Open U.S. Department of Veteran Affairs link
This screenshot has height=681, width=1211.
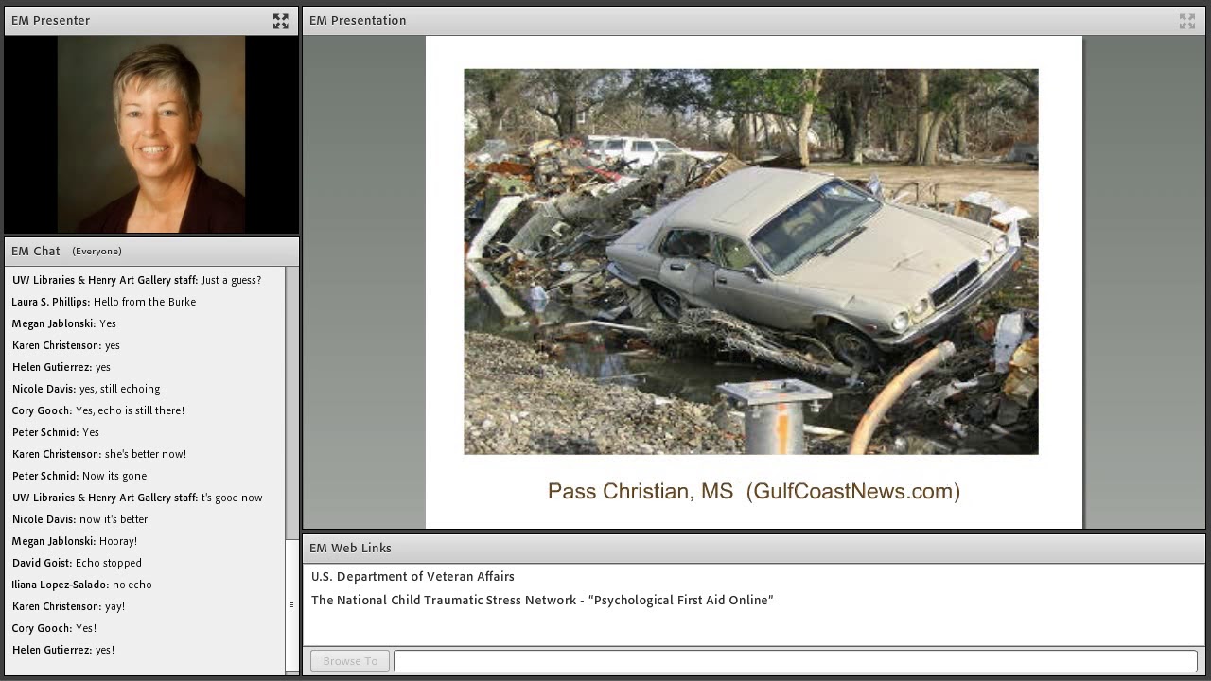click(412, 576)
